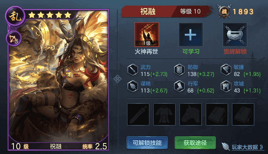Viewport: 268px width, 154px height.
Task: View the 祝融 character card portrait
Action: pos(58,80)
